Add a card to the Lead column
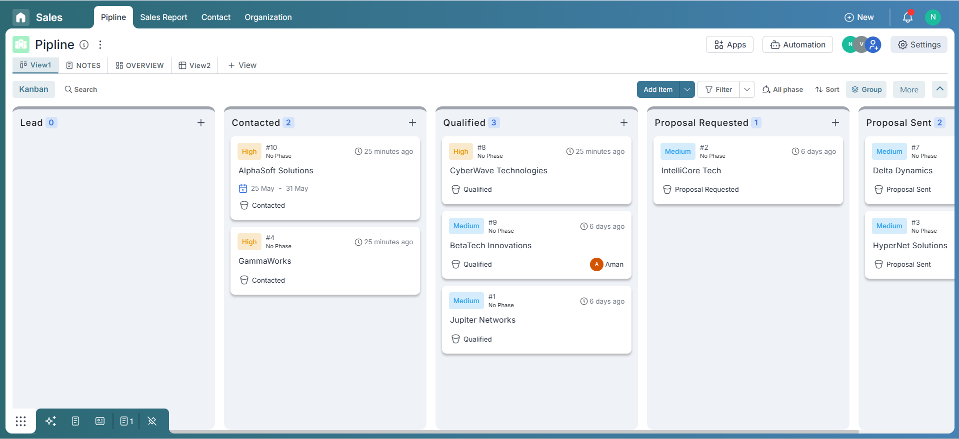 tap(201, 123)
